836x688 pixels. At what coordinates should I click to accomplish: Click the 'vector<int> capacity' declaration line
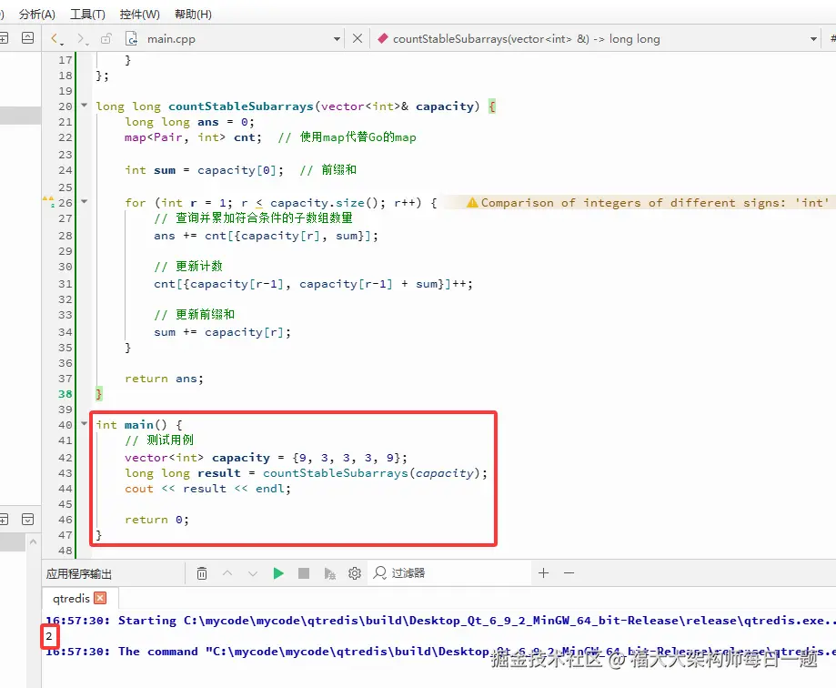point(266,458)
